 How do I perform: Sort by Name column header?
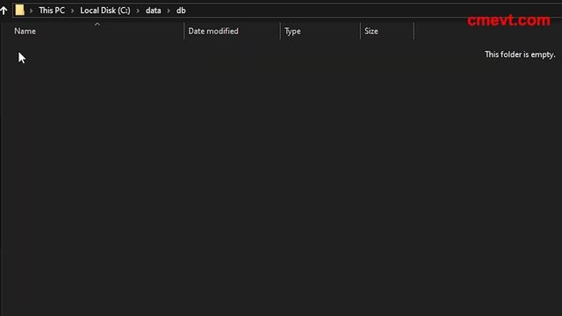click(25, 32)
